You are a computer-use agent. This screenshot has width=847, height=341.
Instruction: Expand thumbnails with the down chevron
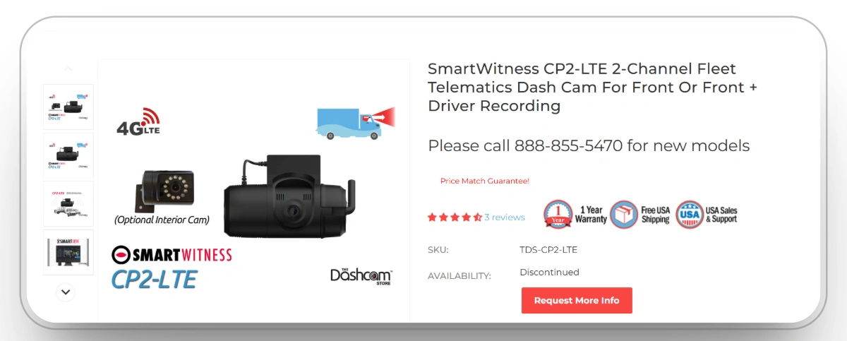(x=66, y=291)
